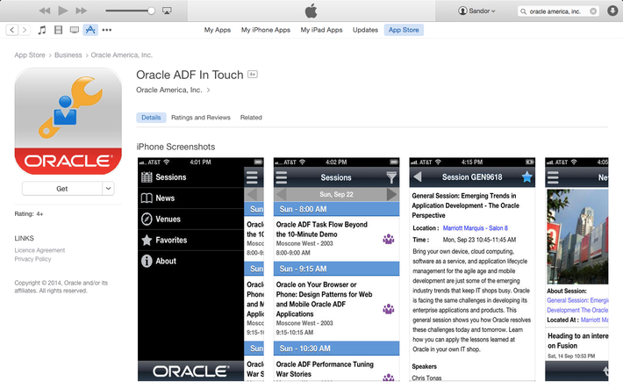Click Oracle ADF Performance Tuning War Stories
623x389 pixels.
[325, 369]
